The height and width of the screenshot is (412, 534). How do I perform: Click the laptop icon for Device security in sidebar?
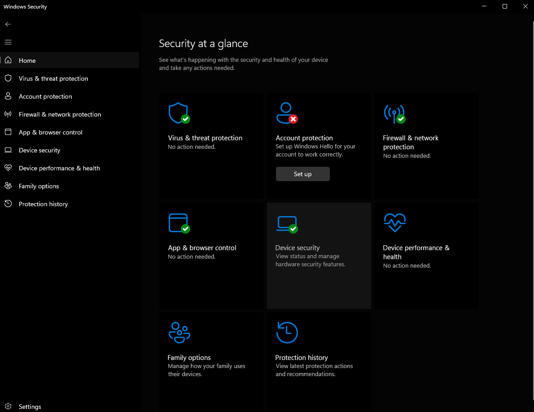point(8,150)
